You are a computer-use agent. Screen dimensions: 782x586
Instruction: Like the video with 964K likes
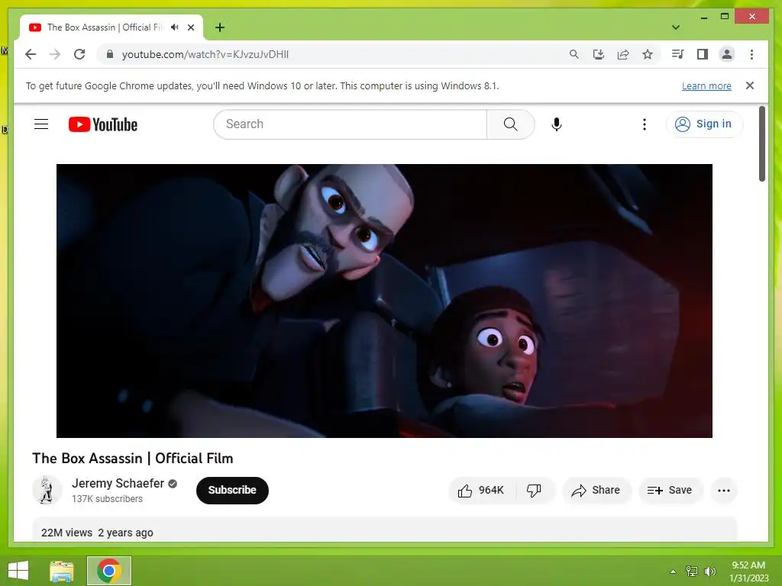[x=482, y=491]
